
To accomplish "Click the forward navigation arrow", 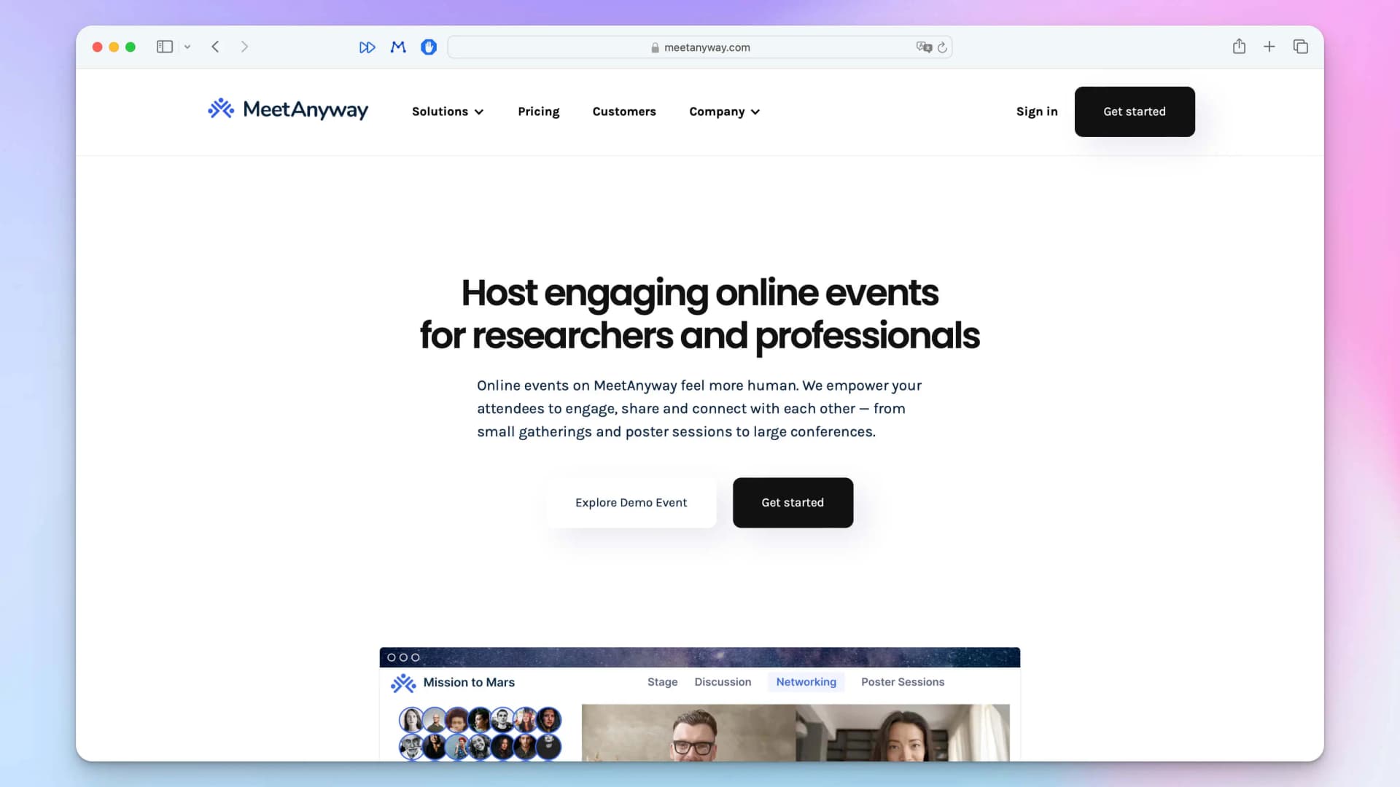I will (245, 46).
